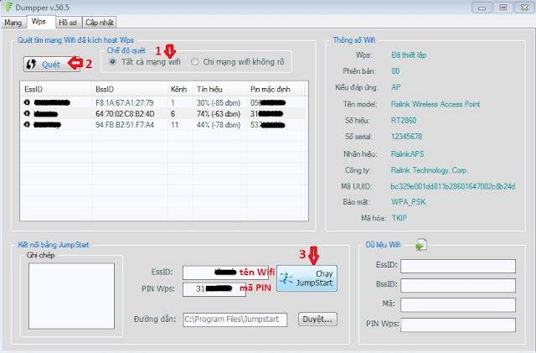
Task: Sort list by EssID column header
Action: pyautogui.click(x=56, y=90)
